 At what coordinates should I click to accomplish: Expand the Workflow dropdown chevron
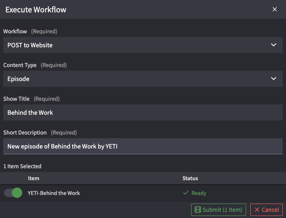tap(274, 45)
